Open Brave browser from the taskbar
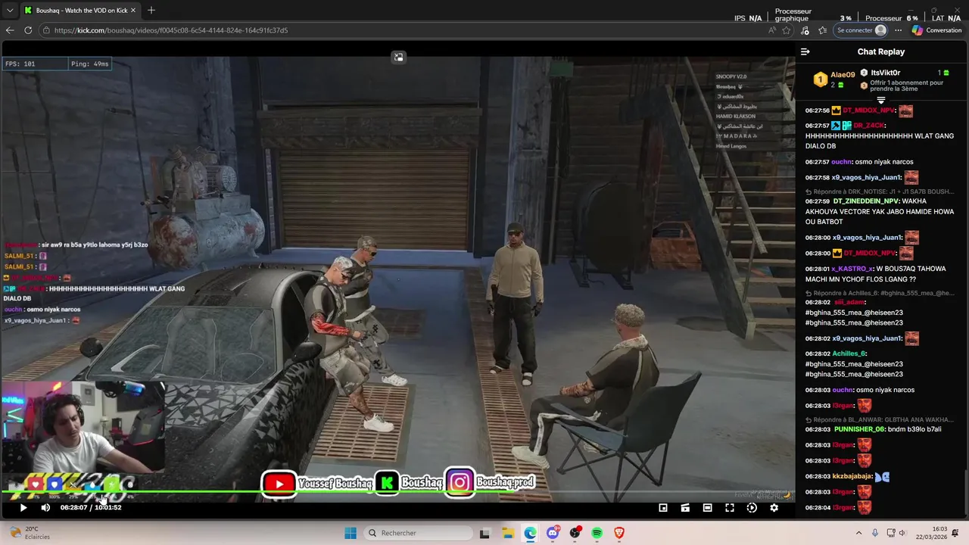Screen dimensions: 969x545 (619, 533)
